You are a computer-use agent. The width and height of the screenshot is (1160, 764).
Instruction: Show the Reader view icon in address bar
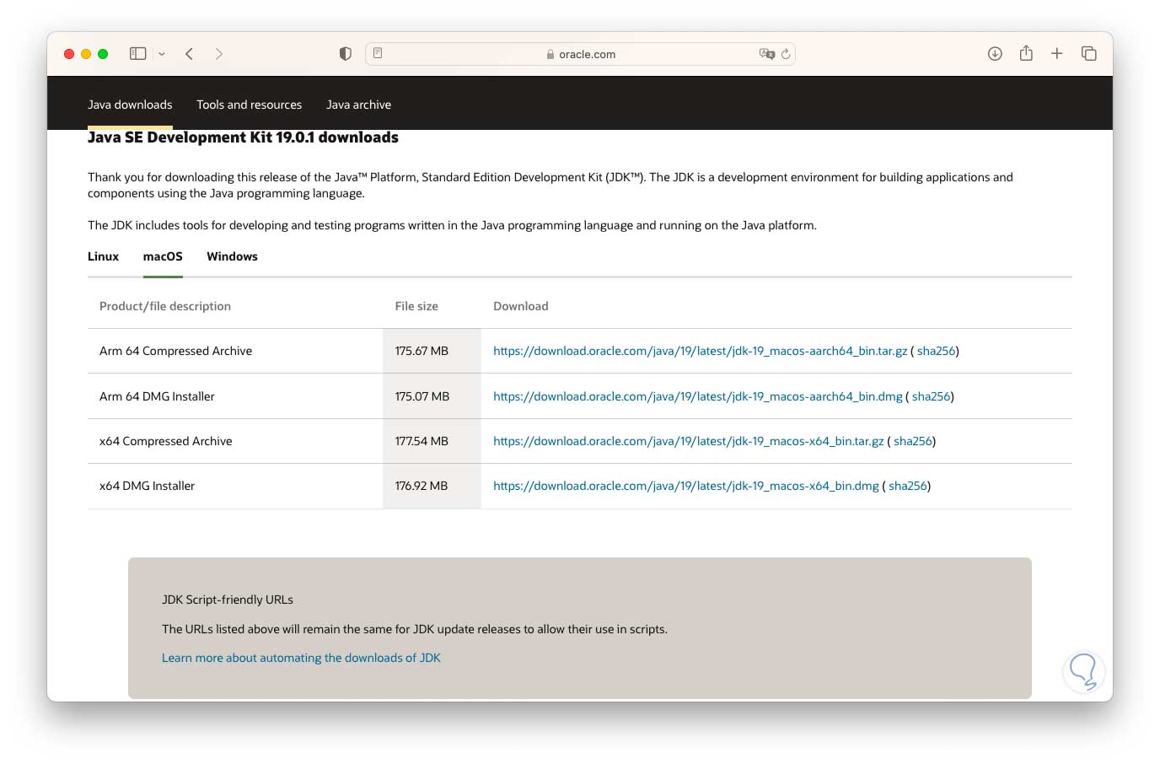tap(378, 53)
